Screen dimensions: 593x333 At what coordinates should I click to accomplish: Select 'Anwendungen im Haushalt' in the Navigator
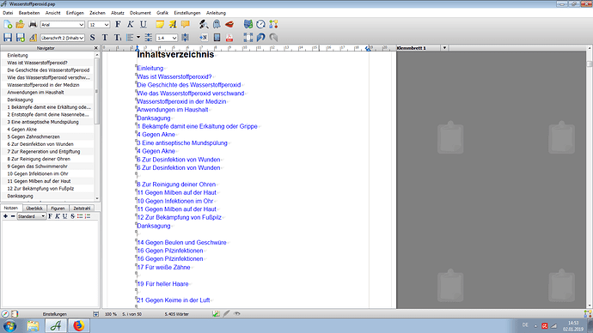coord(35,92)
